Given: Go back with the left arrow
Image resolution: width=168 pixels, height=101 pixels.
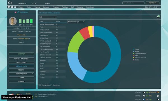Looking at the screenshot, I should pos(9,3).
